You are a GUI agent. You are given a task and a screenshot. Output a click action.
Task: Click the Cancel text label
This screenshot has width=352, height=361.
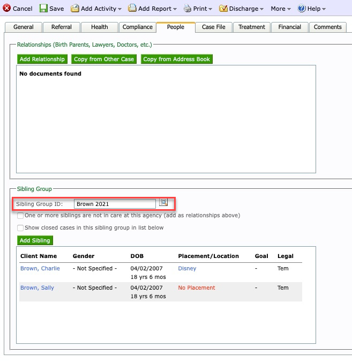[x=23, y=9]
